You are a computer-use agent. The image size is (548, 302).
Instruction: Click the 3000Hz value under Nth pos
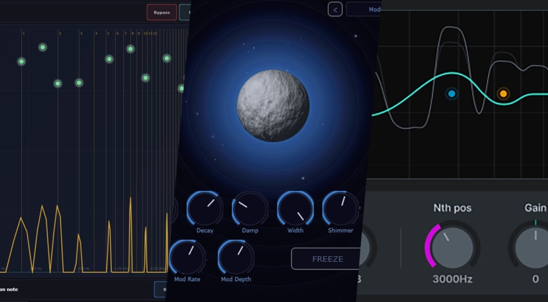(x=453, y=279)
